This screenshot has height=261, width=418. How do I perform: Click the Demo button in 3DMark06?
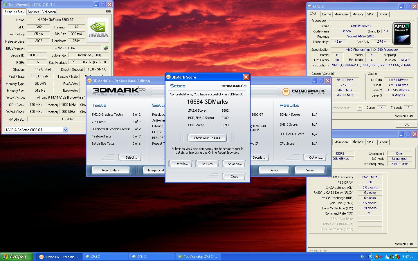pos(275,170)
